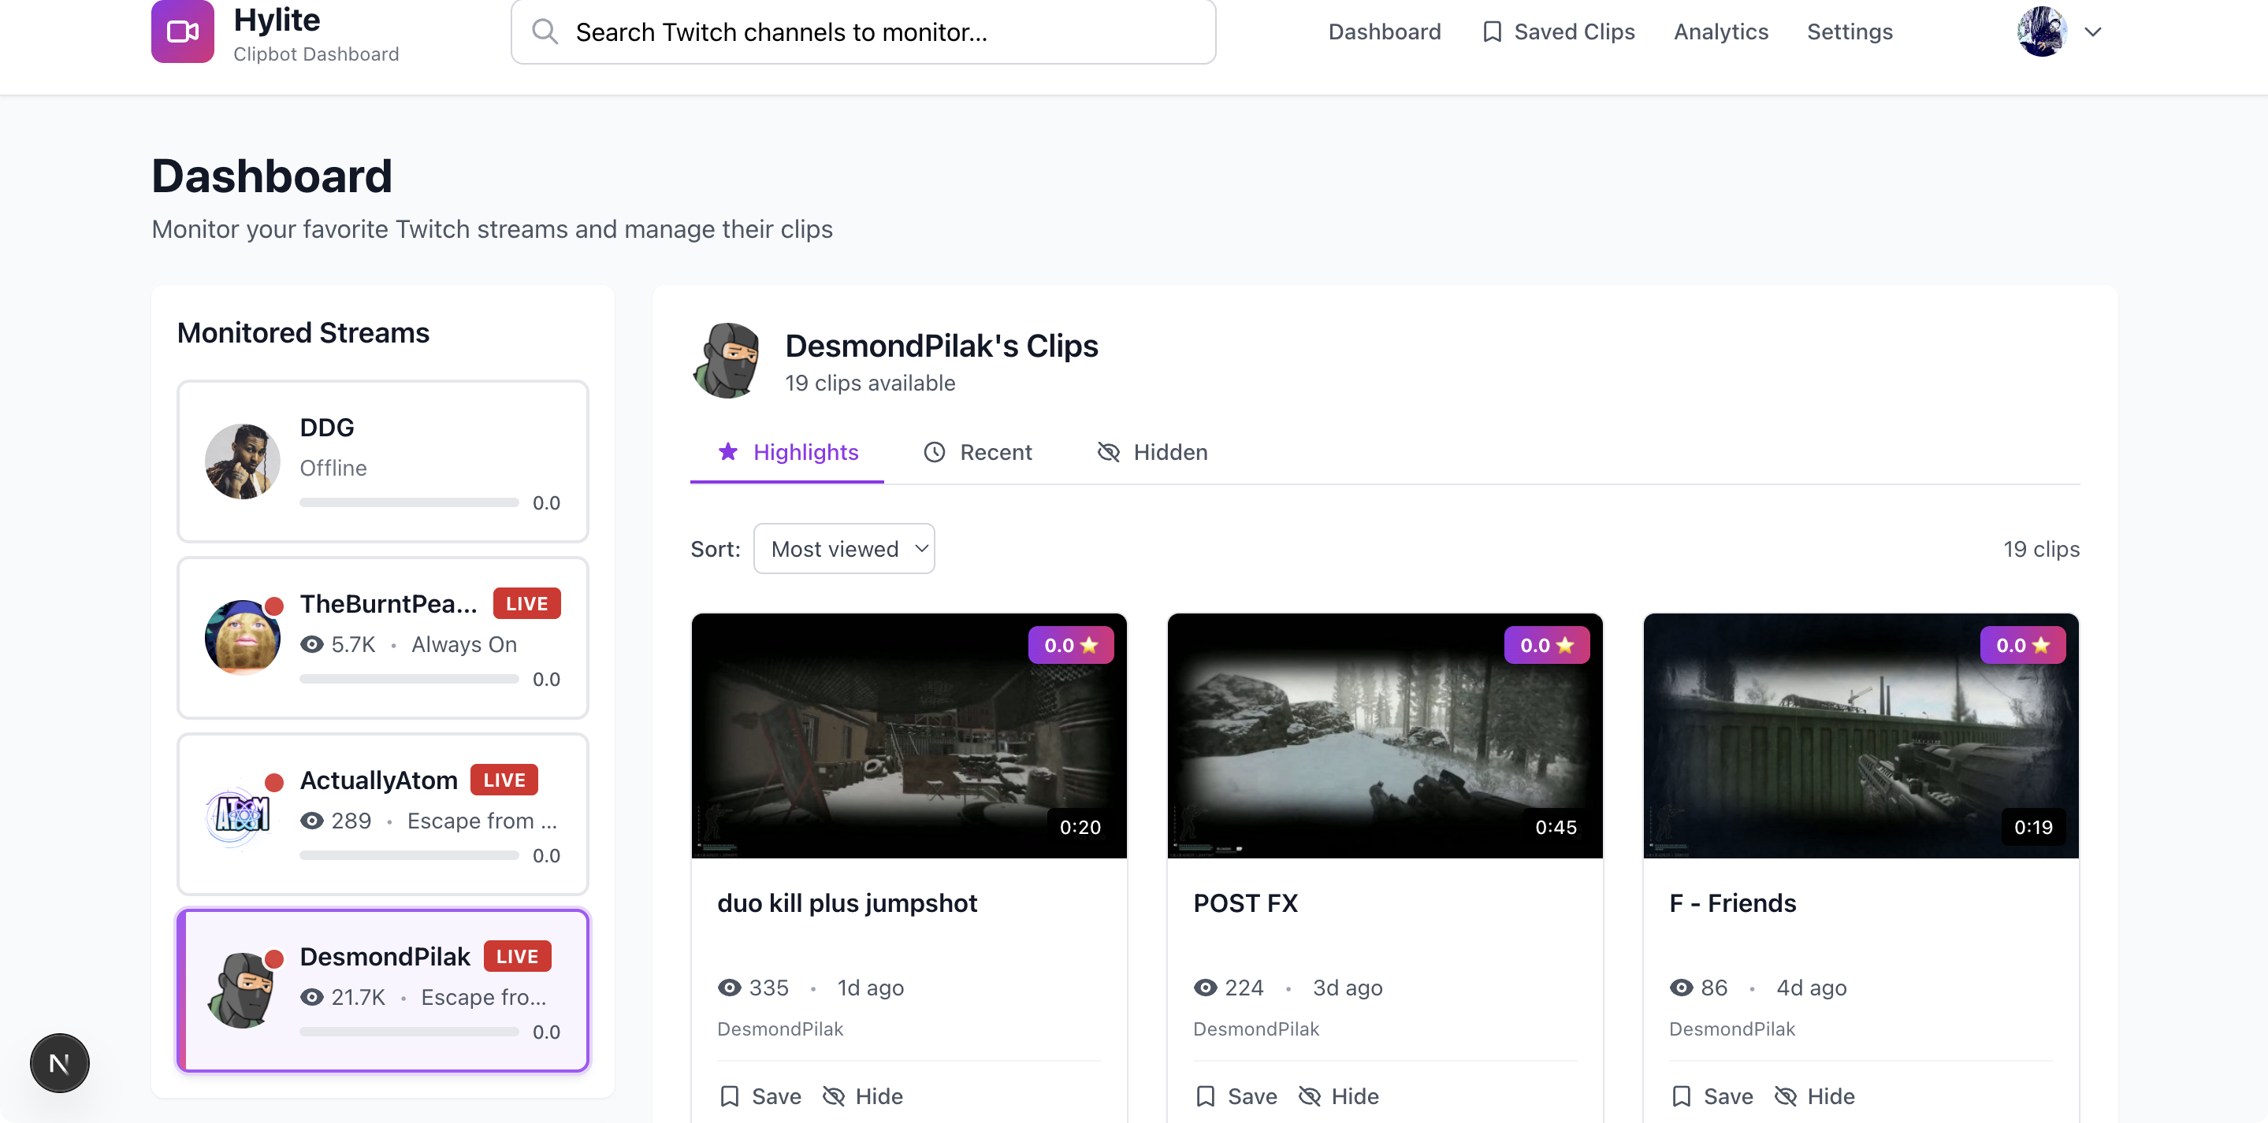Open the Most viewed sort dropdown
2268x1123 pixels.
[x=843, y=549]
